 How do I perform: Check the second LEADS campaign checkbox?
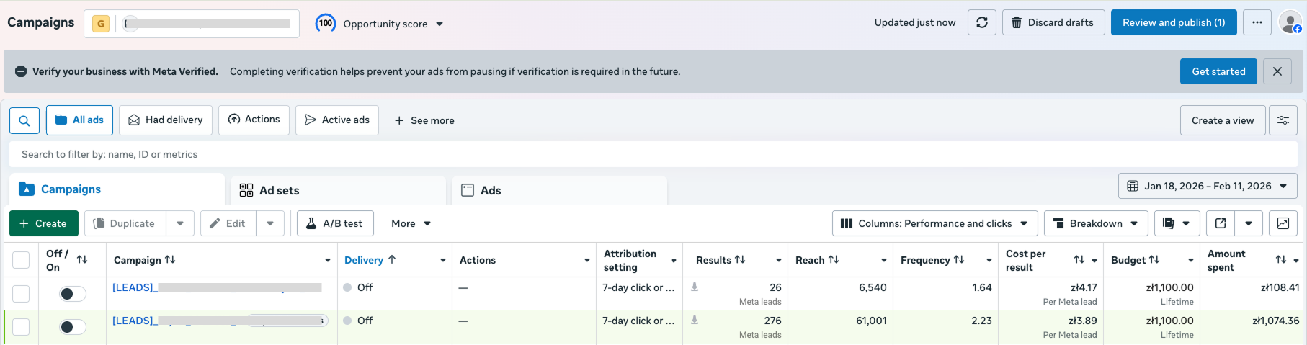click(21, 326)
